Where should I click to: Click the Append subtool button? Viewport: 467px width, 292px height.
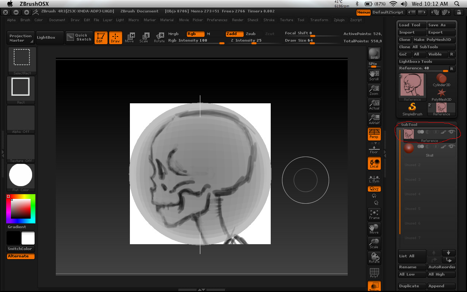coord(441,286)
